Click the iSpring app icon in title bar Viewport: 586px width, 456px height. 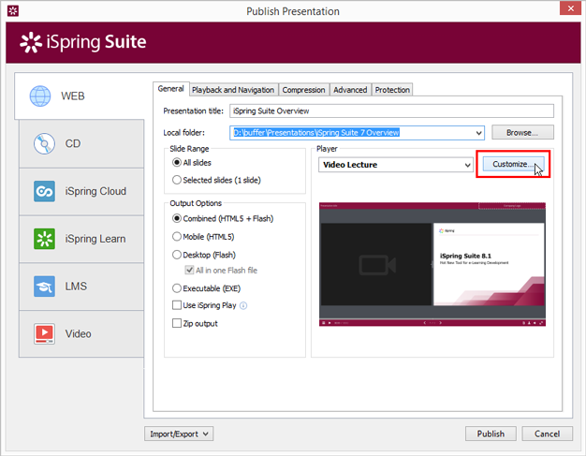point(13,11)
